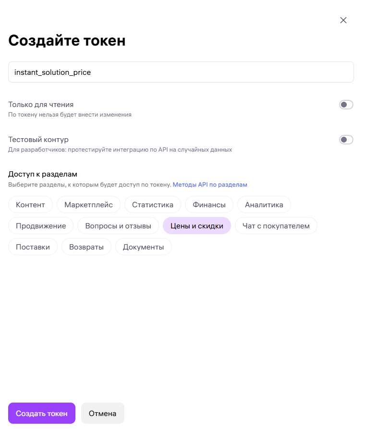Select the 'Финансы' access section

209,204
